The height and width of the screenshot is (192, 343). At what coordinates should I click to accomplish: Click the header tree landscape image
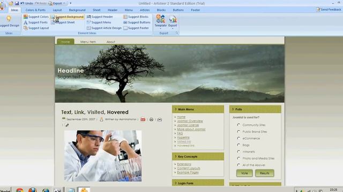click(x=170, y=74)
